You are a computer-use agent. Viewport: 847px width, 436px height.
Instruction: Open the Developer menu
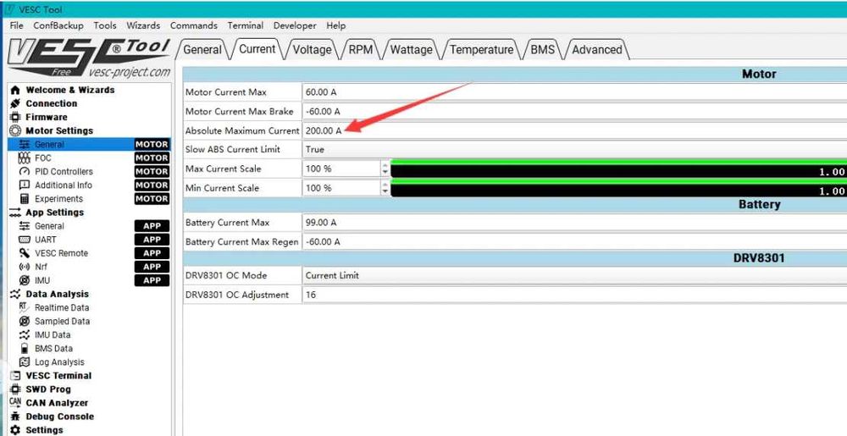coord(295,25)
